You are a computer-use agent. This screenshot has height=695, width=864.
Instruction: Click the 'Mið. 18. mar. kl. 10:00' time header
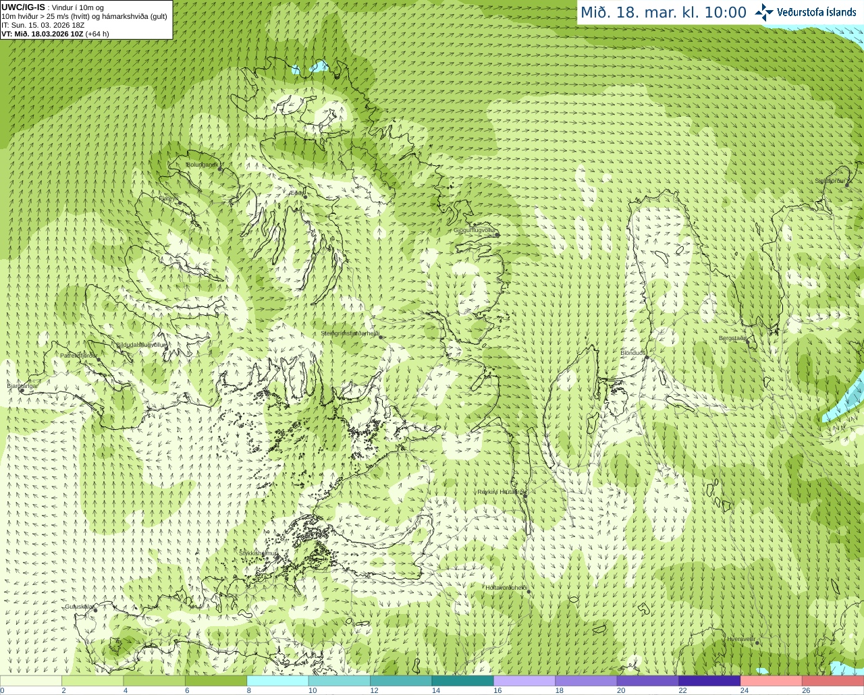pyautogui.click(x=664, y=13)
